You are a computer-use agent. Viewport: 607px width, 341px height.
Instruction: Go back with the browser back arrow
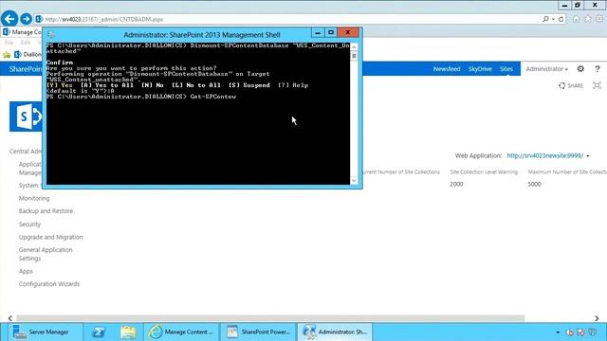[x=9, y=19]
